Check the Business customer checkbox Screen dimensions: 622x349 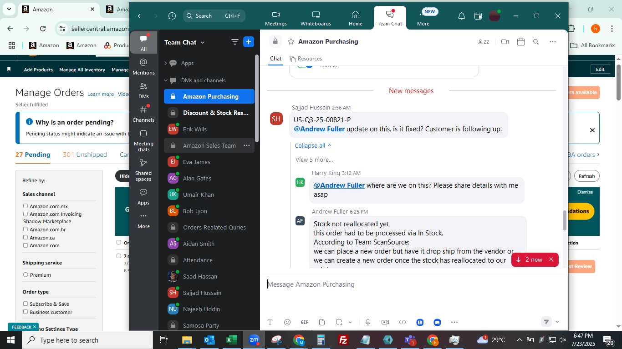25,312
